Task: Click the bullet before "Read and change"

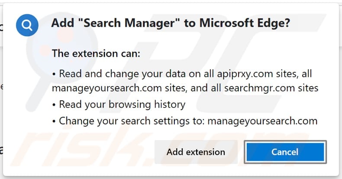Action: [54, 74]
